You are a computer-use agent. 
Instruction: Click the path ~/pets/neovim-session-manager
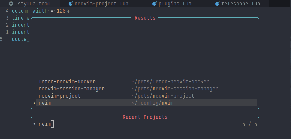point(175,89)
